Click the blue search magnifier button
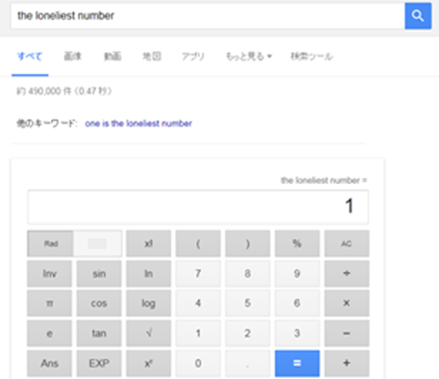439x379 pixels. (x=418, y=15)
